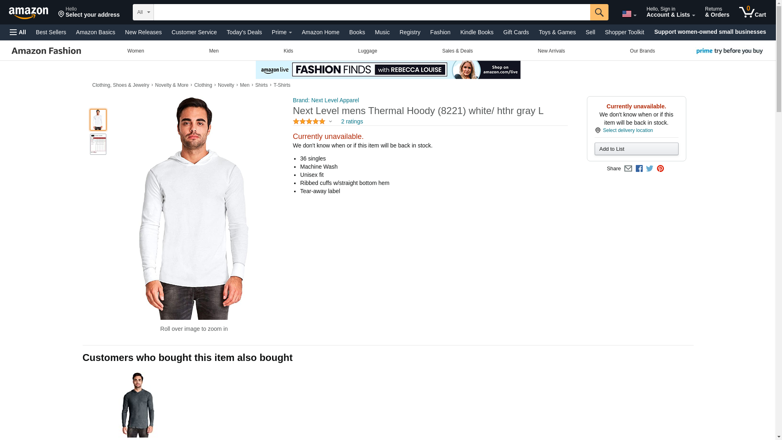
Task: Click into the search input field
Action: [372, 12]
